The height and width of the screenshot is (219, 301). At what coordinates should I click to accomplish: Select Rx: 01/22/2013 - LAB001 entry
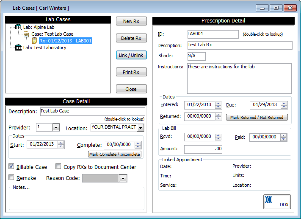coord(66,41)
